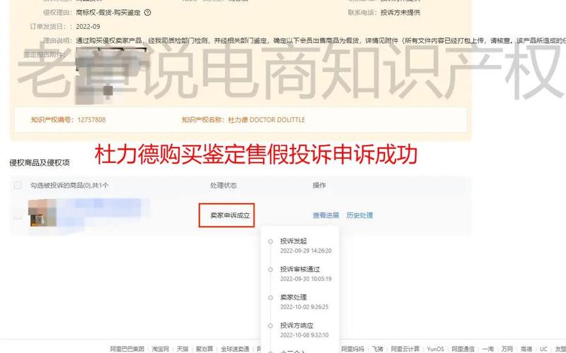Open the 历史处理 history link
The height and width of the screenshot is (353, 566).
(359, 215)
